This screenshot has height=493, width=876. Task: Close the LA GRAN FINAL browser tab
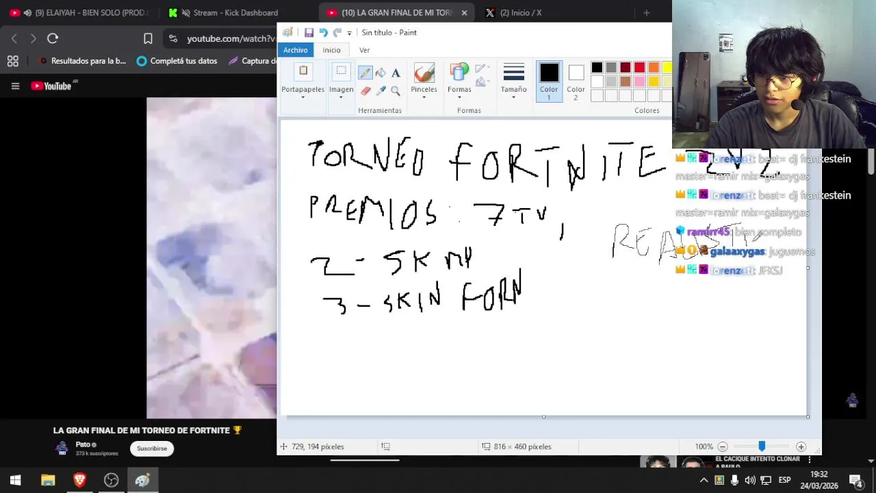464,12
